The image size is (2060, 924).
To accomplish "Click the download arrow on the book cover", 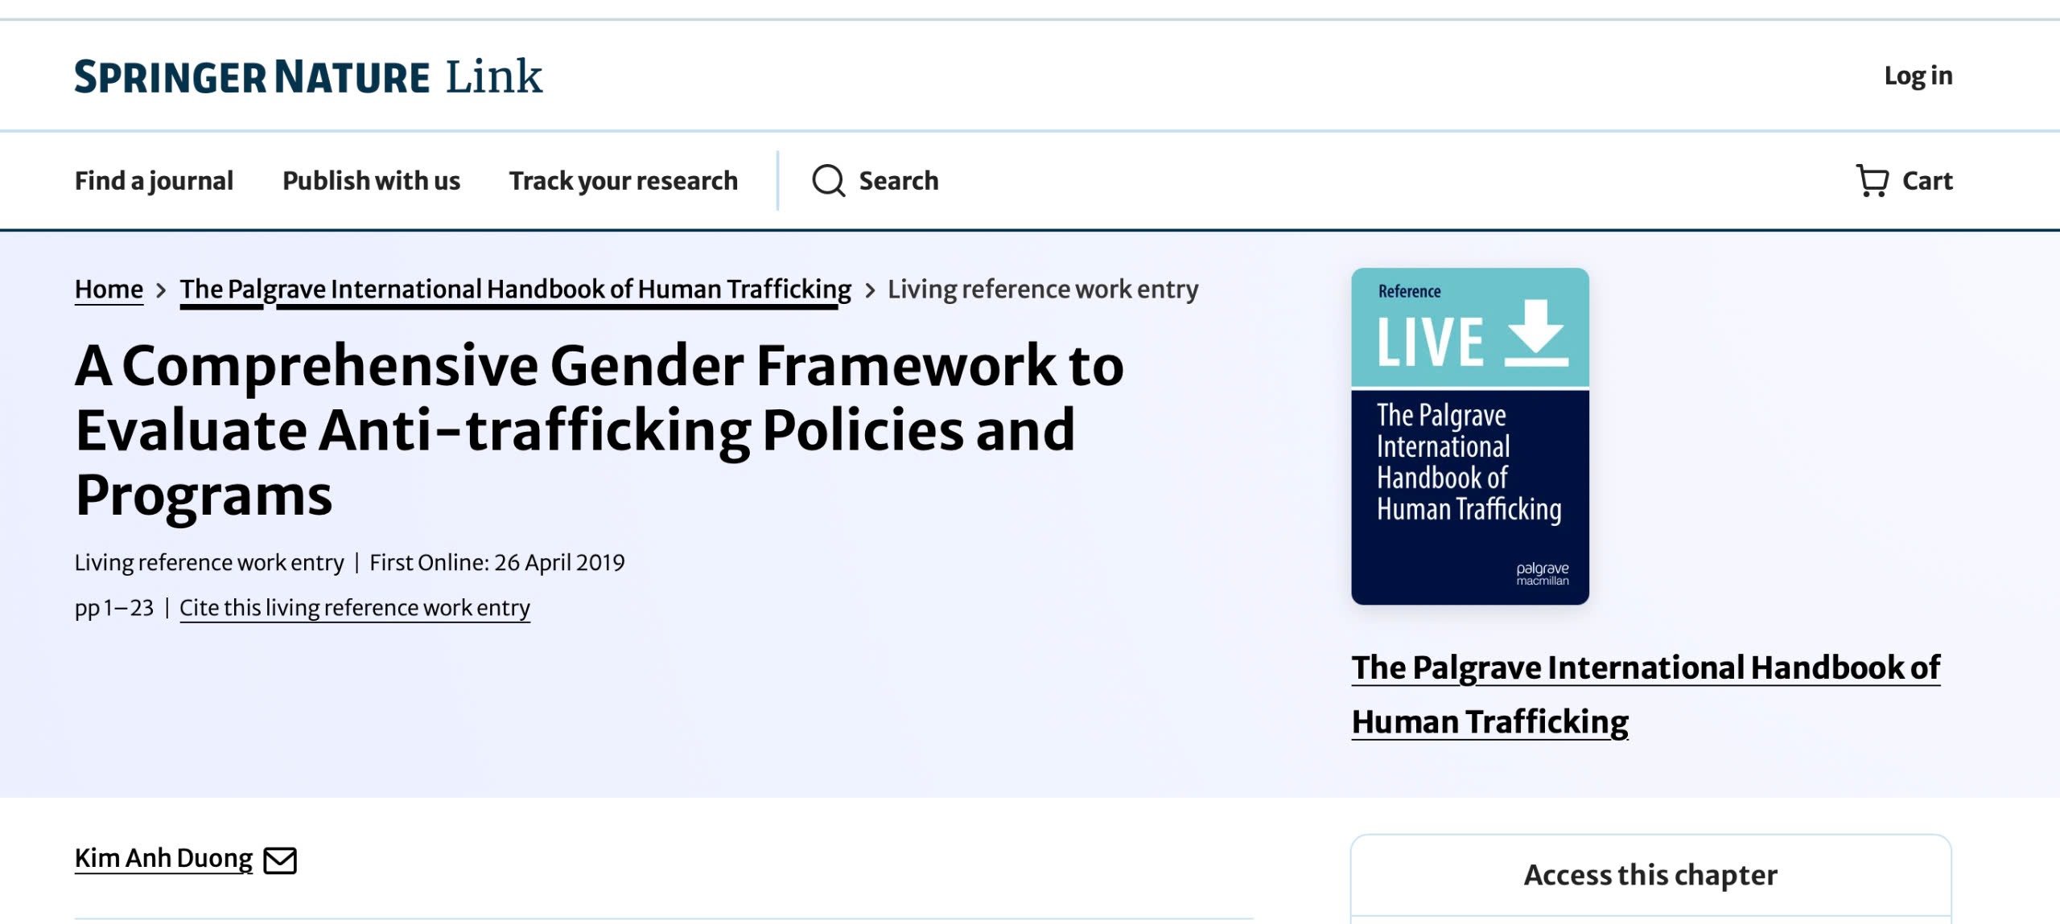I will [x=1535, y=333].
